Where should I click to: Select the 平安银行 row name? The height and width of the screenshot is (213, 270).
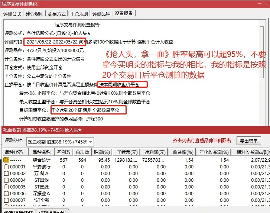pyautogui.click(x=41, y=167)
